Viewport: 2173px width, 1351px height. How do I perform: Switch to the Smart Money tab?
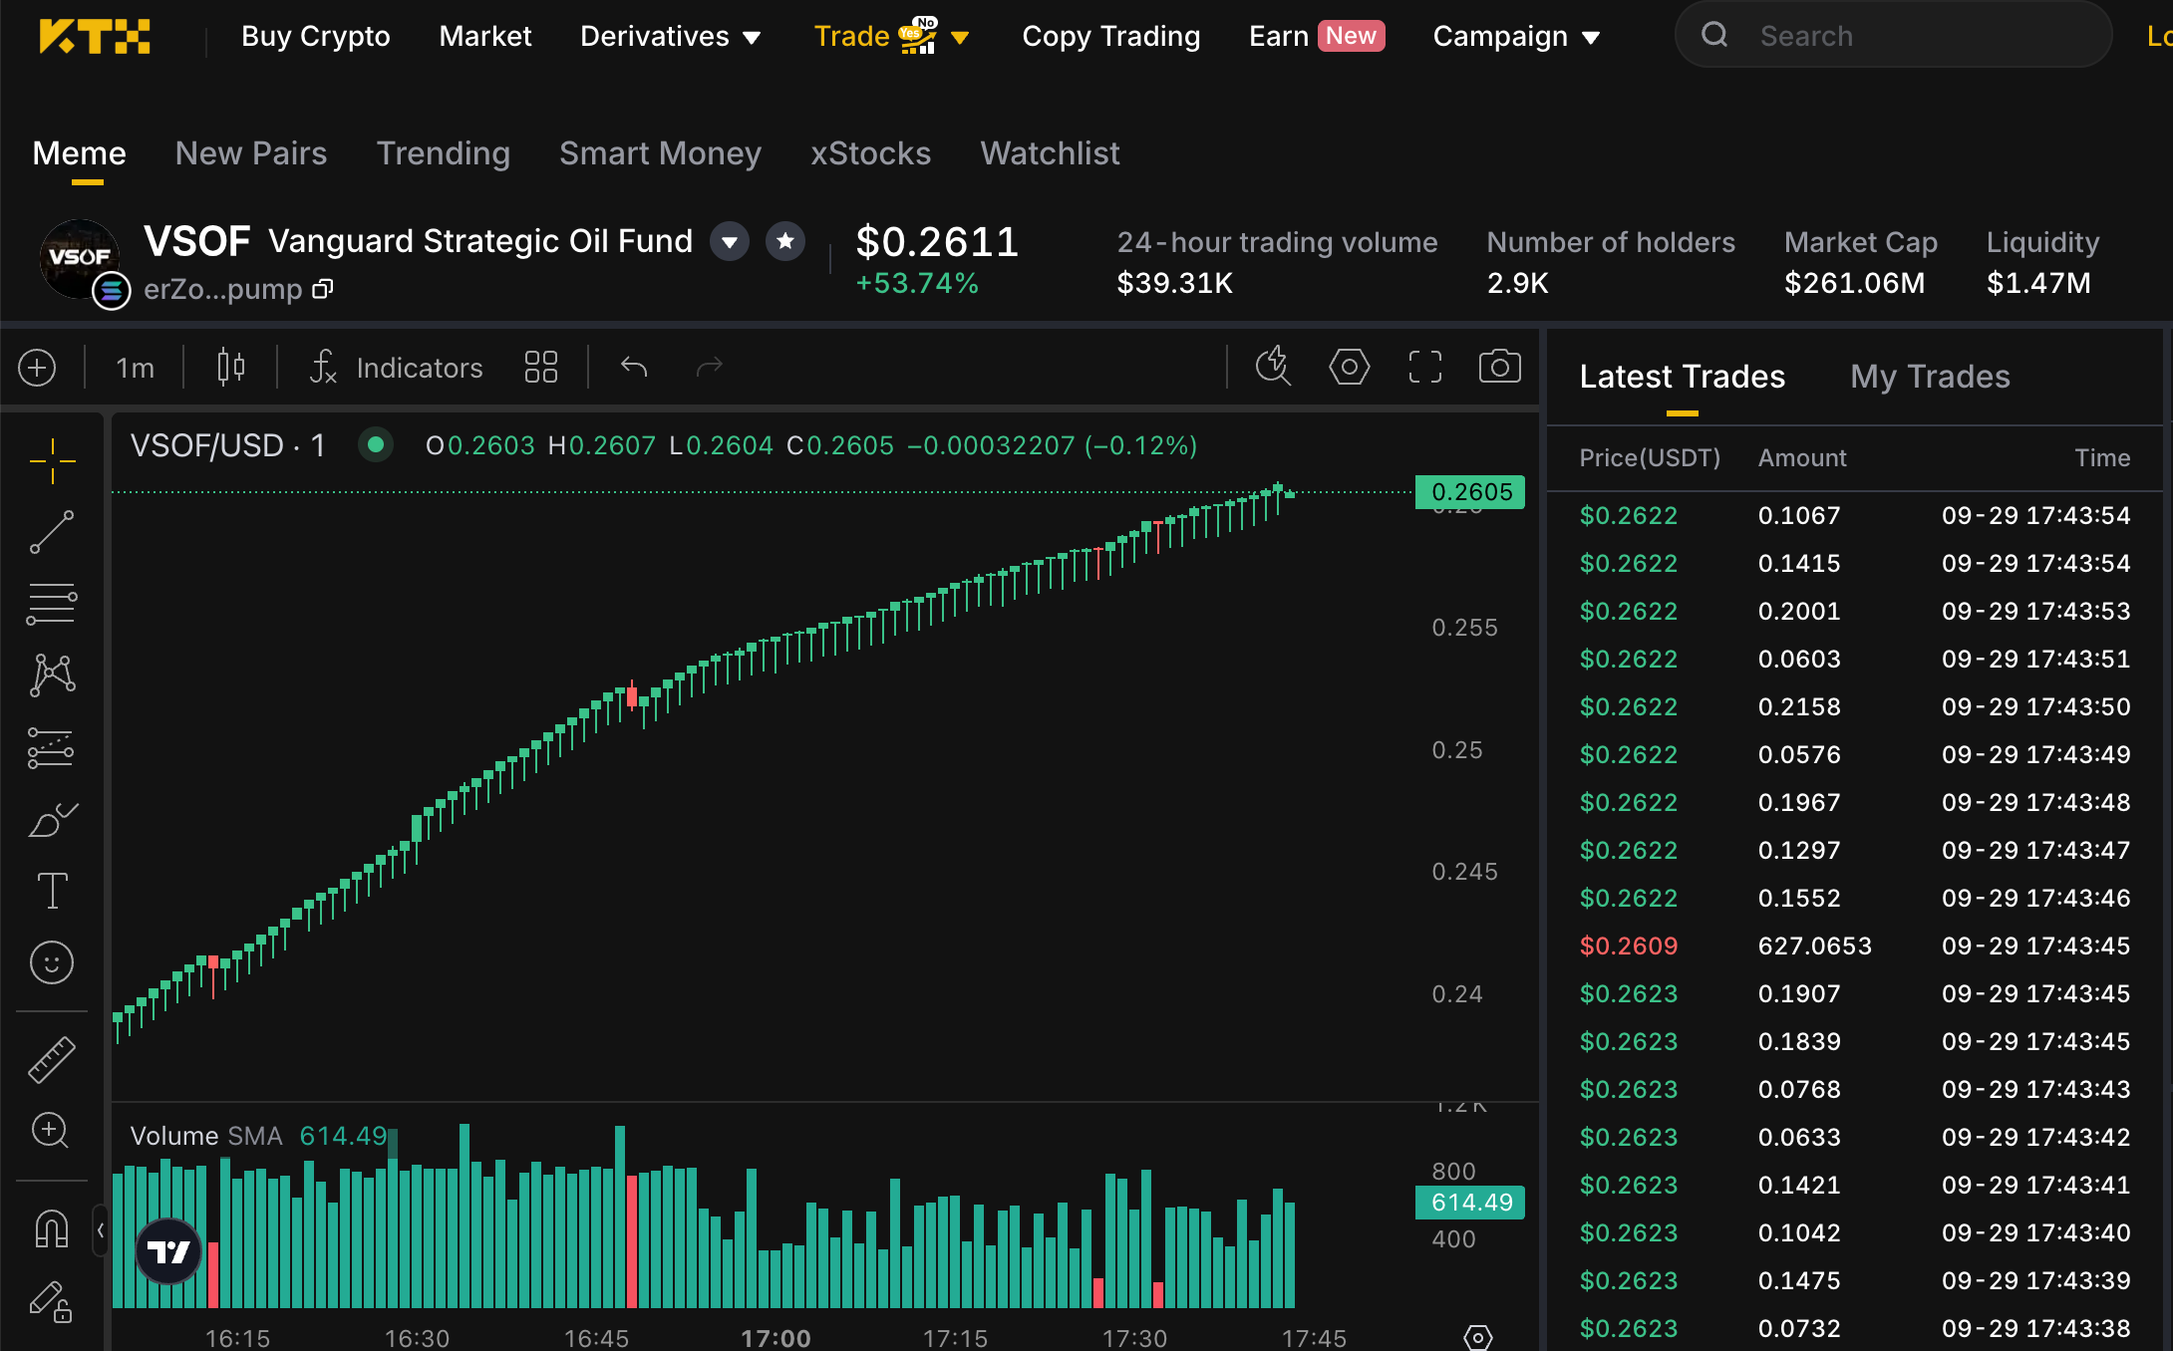coord(660,153)
